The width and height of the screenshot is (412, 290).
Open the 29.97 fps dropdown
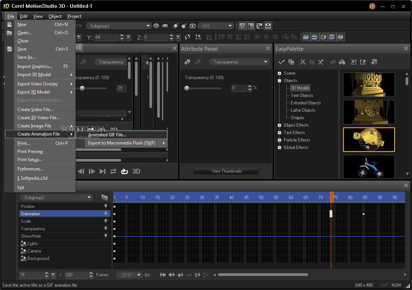click(139, 275)
